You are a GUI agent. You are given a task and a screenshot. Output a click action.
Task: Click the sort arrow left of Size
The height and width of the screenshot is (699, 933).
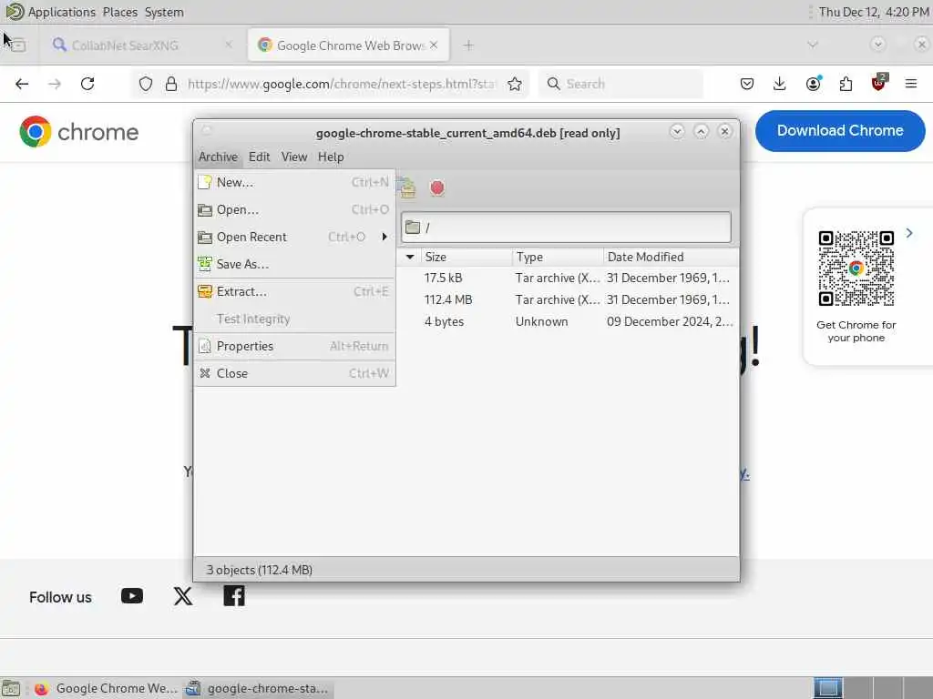[410, 257]
